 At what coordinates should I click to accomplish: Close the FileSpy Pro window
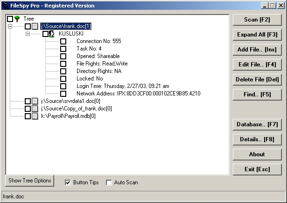coord(281,6)
